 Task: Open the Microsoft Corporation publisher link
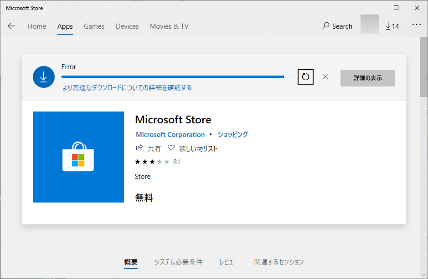(170, 135)
